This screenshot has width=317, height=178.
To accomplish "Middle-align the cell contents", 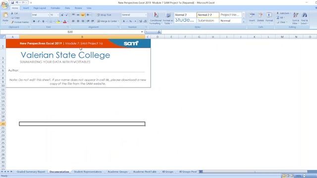I will pos(78,15).
